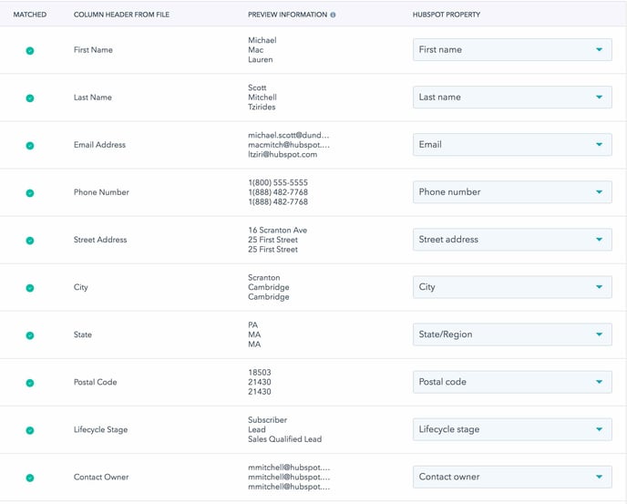The height and width of the screenshot is (504, 627).
Task: Click the matched checkmark for Street Address
Action: pos(30,241)
